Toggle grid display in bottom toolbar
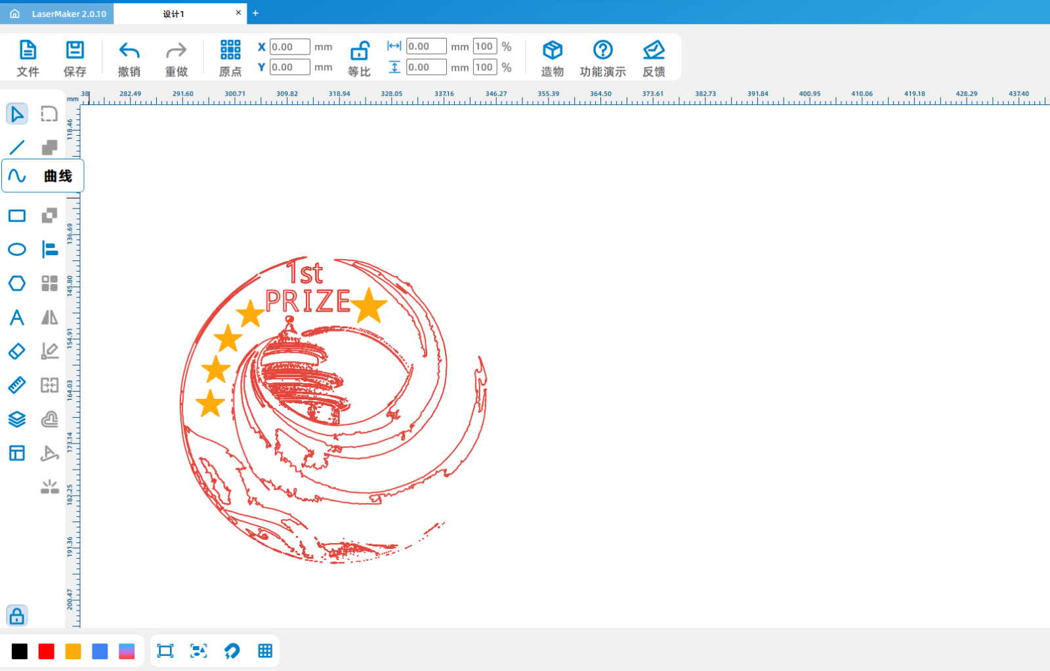The image size is (1050, 671). point(265,651)
